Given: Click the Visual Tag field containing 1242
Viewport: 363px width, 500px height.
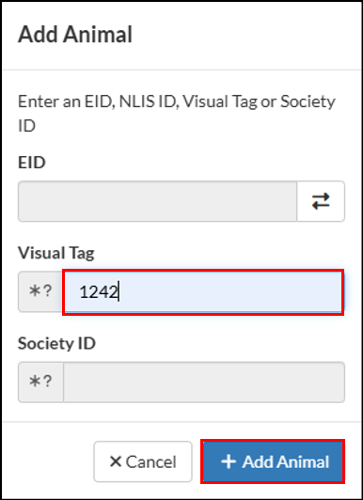Looking at the screenshot, I should tap(203, 291).
